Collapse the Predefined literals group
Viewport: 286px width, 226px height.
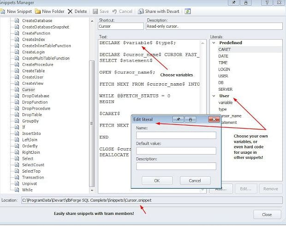[214, 43]
